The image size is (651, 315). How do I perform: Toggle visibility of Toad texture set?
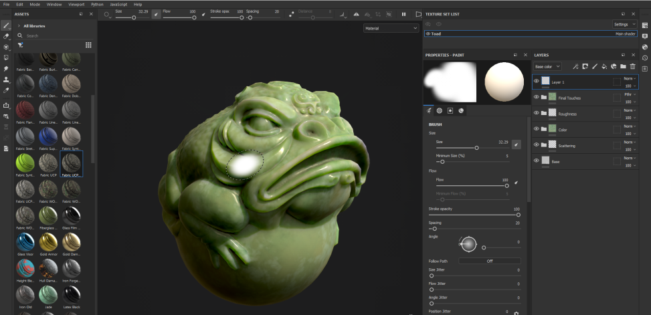[428, 33]
